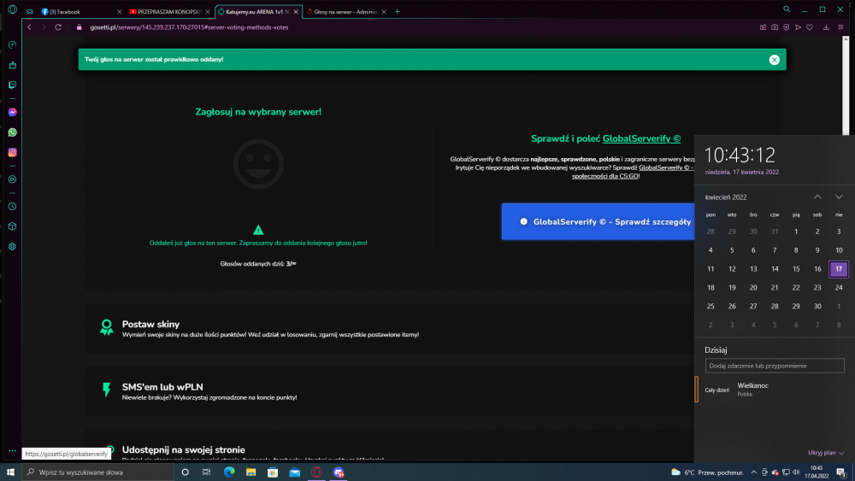This screenshot has height=481, width=855.
Task: Open Settings gear icon in sidebar
Action: [x=13, y=247]
